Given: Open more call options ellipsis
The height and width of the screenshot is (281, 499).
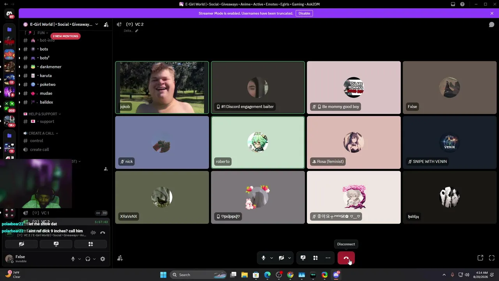Looking at the screenshot, I should coord(328,258).
